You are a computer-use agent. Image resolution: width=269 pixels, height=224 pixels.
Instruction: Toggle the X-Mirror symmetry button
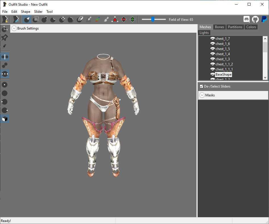coord(5,57)
